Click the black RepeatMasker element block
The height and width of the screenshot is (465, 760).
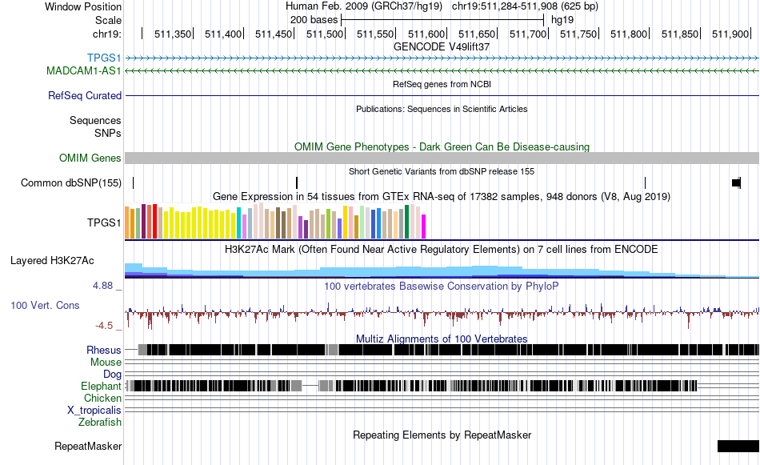(x=738, y=446)
